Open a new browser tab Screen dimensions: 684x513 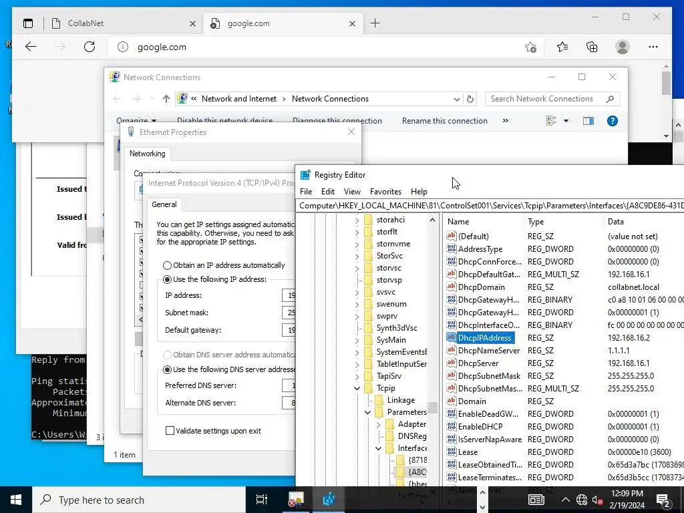pyautogui.click(x=375, y=23)
